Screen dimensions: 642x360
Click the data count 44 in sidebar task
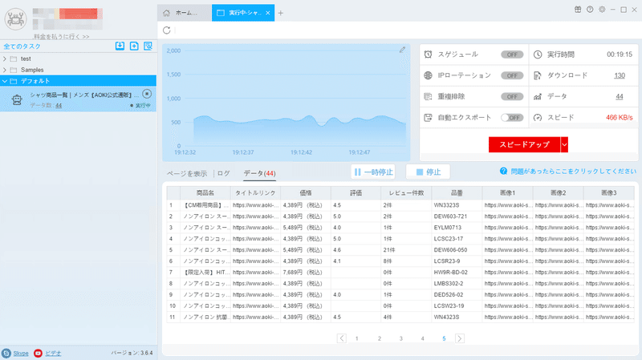click(59, 106)
